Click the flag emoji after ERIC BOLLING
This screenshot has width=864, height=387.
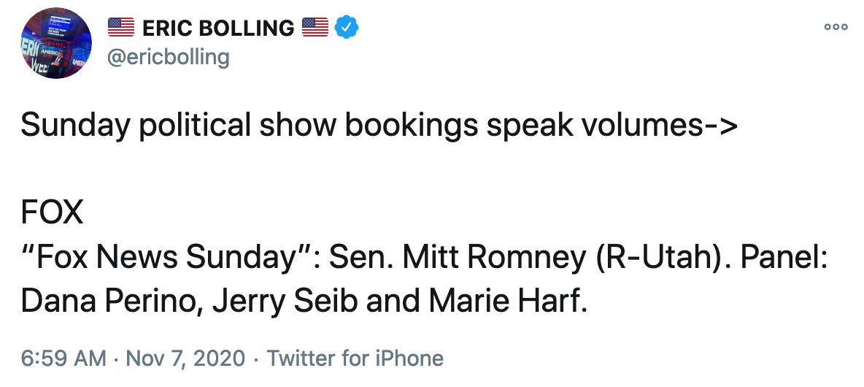(x=315, y=27)
